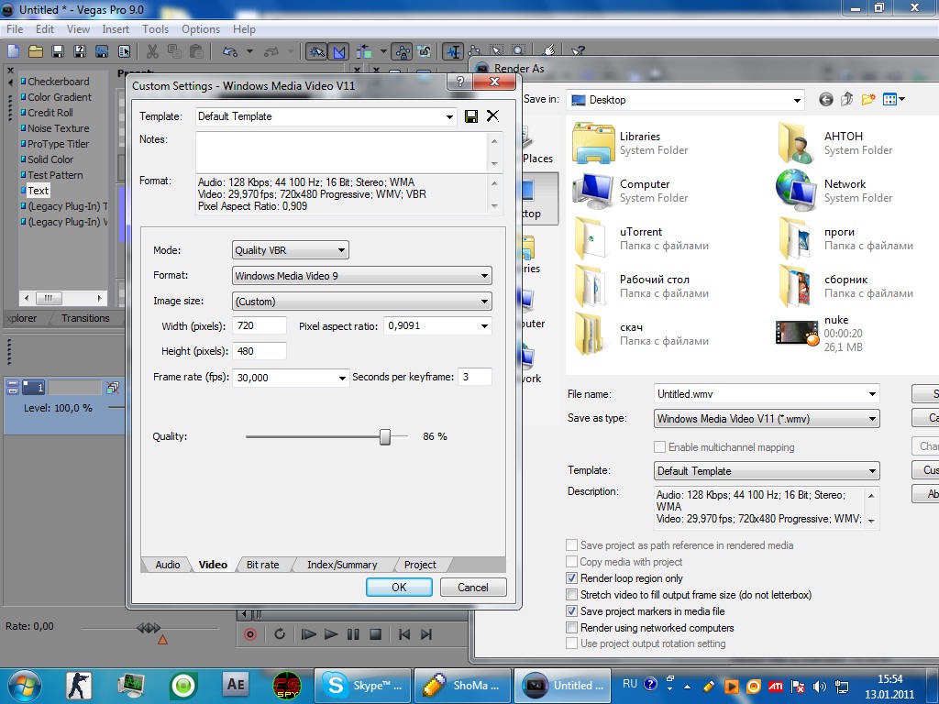Select the Normal Edit tool icon
This screenshot has width=939, height=704.
click(453, 52)
